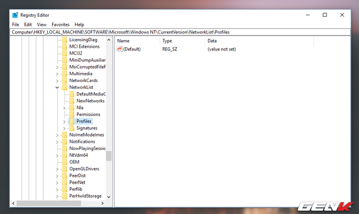Expand the Multimedia key
The width and height of the screenshot is (359, 214).
click(57, 74)
